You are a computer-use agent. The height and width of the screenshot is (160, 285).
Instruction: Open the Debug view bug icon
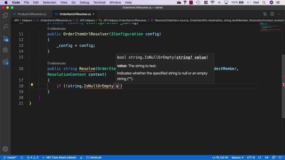5,50
